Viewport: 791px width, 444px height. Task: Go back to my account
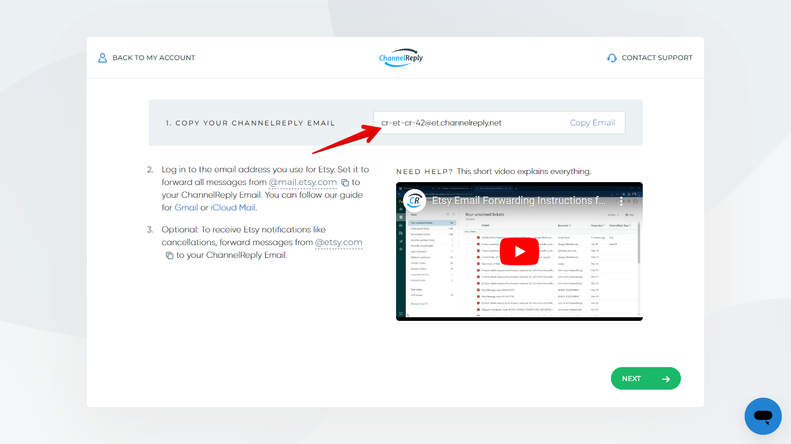point(147,58)
